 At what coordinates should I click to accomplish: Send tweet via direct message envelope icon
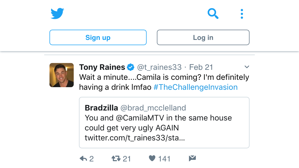192,158
